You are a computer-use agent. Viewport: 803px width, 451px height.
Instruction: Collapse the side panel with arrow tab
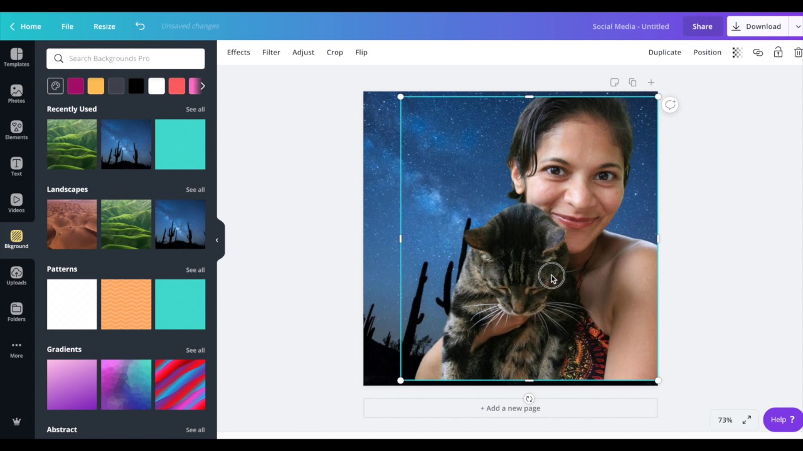pos(217,240)
